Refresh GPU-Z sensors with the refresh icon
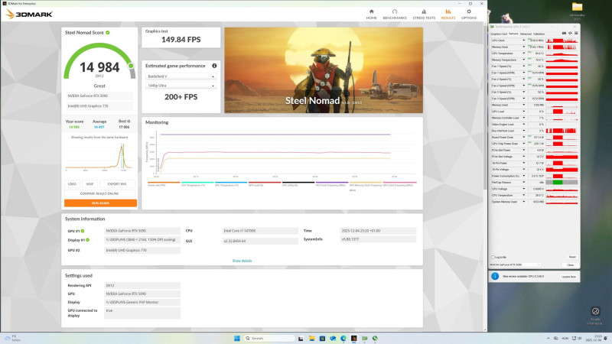This screenshot has width=612, height=344. coord(570,34)
